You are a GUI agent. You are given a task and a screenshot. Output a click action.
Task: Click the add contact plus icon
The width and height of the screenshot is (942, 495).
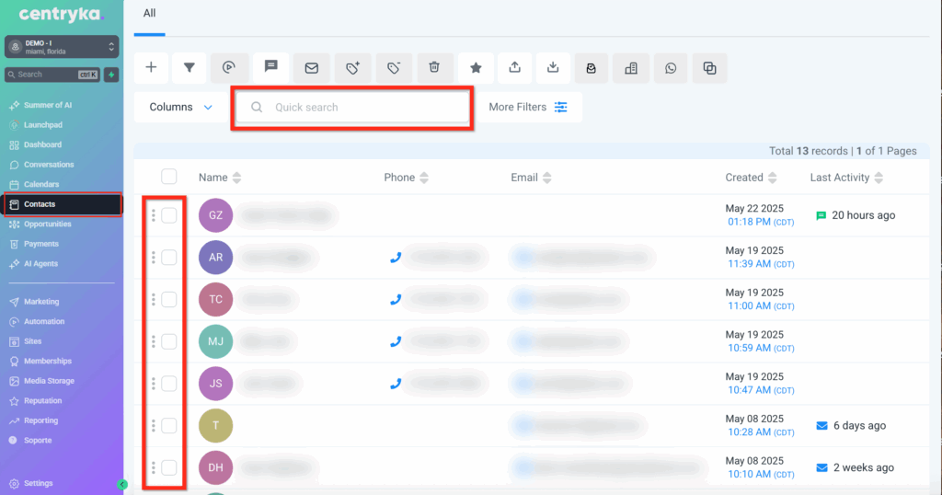pyautogui.click(x=151, y=67)
